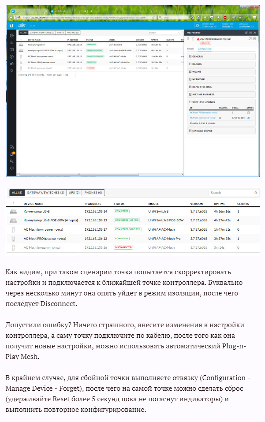Viewport: 265px width, 422px height.
Task: Click CONNECTED (100 FDX) status badge
Action: [x=127, y=220]
